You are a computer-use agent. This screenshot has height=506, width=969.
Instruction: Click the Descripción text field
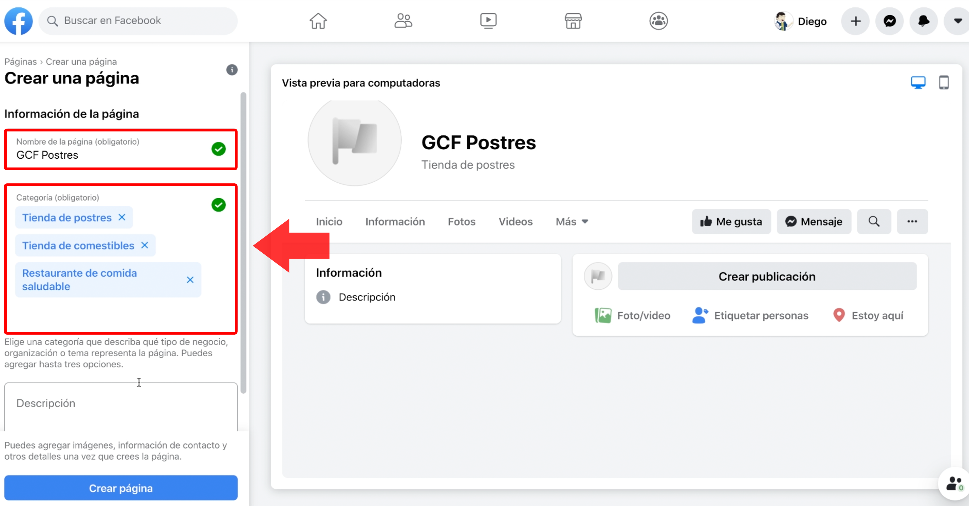click(121, 407)
